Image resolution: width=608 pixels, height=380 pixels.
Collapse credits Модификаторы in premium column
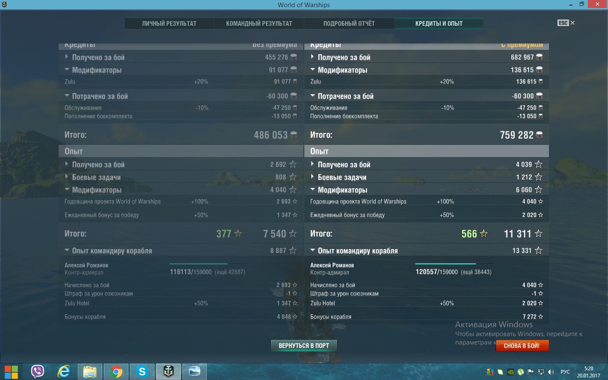(x=312, y=70)
